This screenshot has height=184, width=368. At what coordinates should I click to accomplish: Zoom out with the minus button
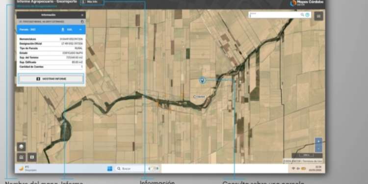318,149
